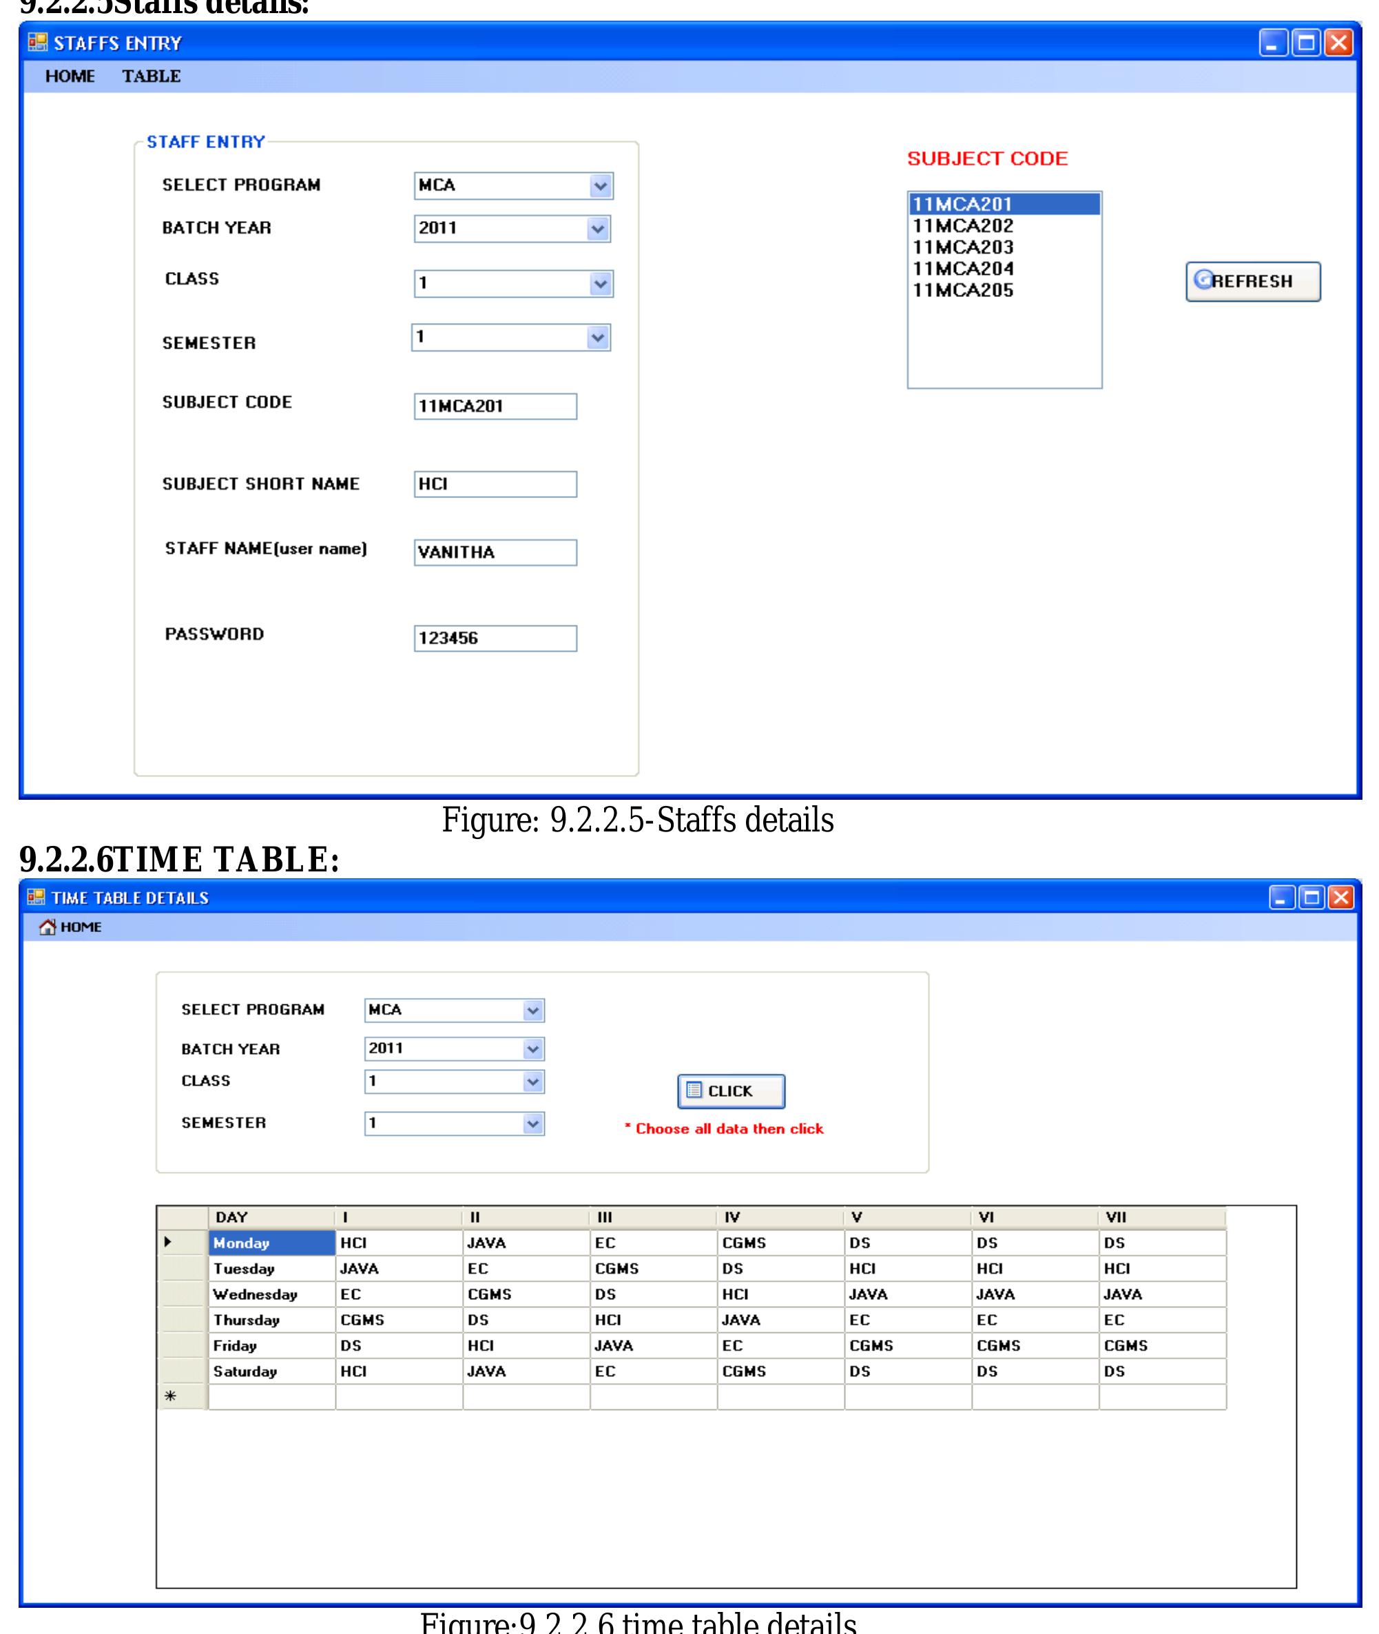Click the house icon beside HOME in the Time Table window
The height and width of the screenshot is (1634, 1379).
pyautogui.click(x=48, y=927)
